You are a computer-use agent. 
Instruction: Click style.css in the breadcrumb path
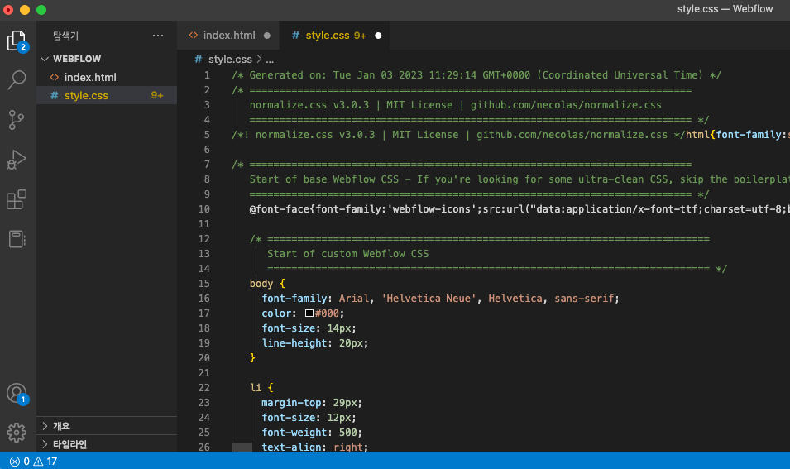(230, 60)
